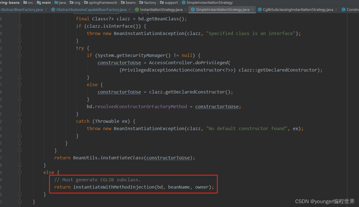Click fold marker closing the doPrivileged if block
359x207 pixels.
tap(20, 77)
